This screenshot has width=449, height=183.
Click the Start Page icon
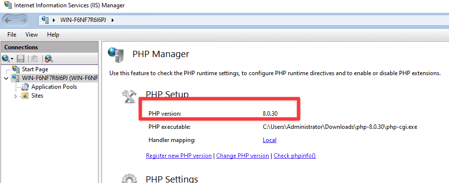pos(16,69)
